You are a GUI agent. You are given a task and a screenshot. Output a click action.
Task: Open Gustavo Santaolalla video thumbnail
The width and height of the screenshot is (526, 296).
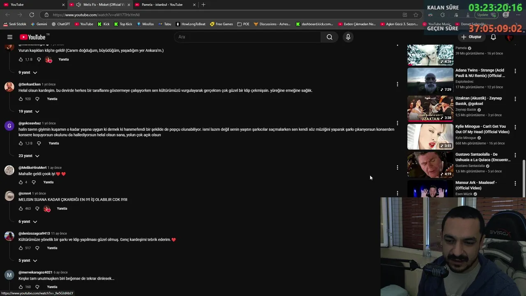(430, 164)
